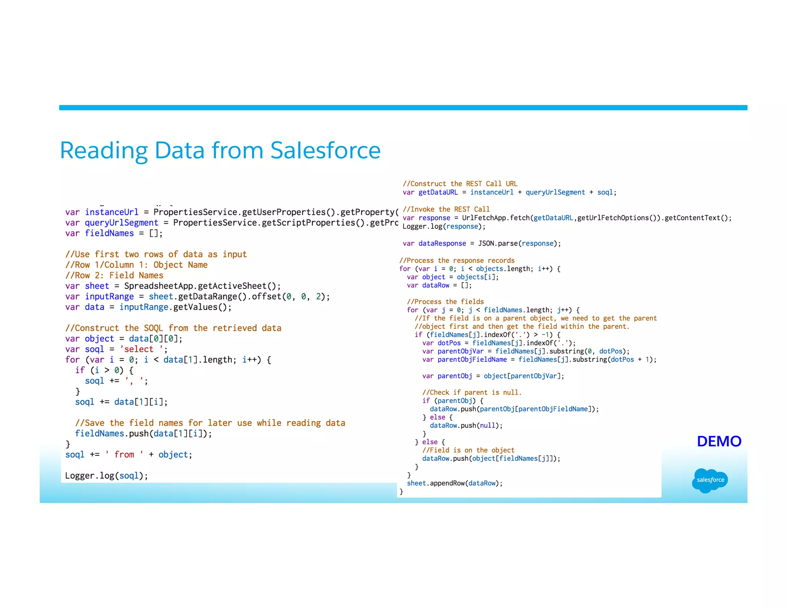This screenshot has width=787, height=608.
Task: Click the line var data = inputRange.getValues();
Action: [x=148, y=307]
